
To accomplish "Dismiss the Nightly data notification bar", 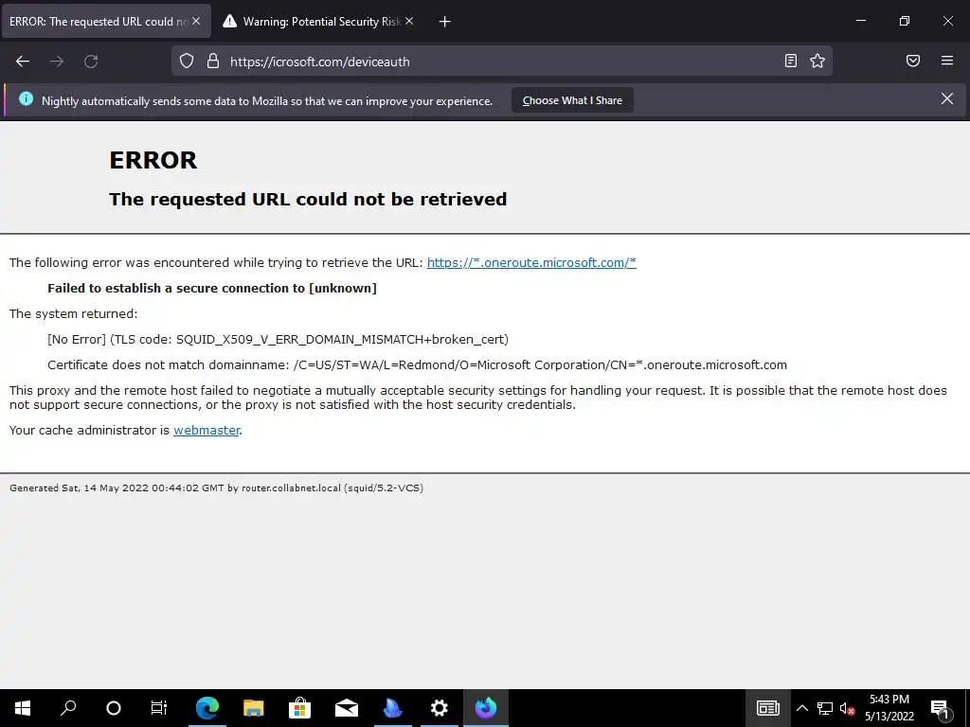I will click(x=947, y=98).
